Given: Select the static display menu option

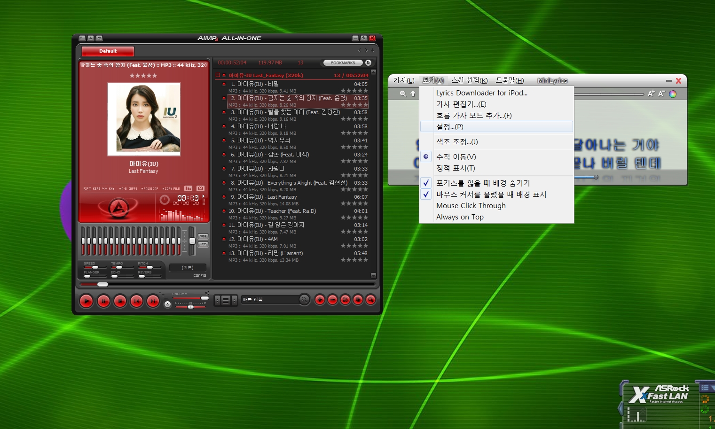Looking at the screenshot, I should coord(496,168).
